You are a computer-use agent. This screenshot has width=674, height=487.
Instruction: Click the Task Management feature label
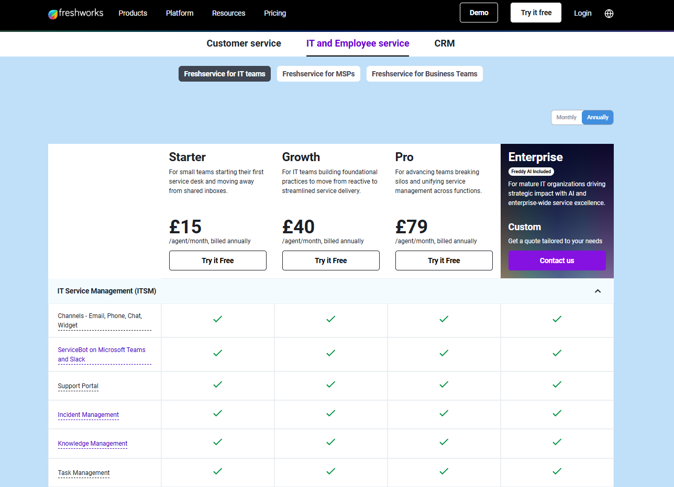pos(84,473)
